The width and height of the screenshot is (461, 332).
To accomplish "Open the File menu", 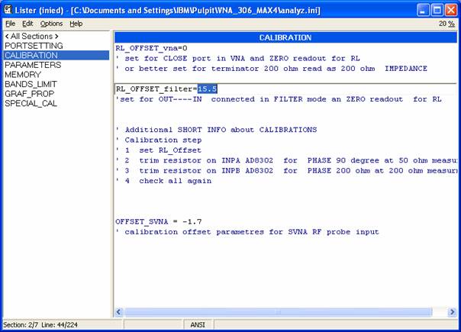I will tap(10, 24).
